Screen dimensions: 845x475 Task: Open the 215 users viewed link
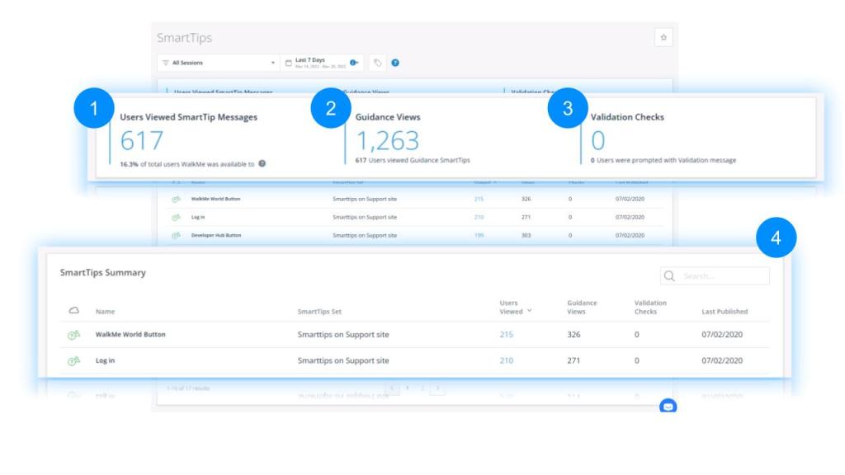pos(506,335)
